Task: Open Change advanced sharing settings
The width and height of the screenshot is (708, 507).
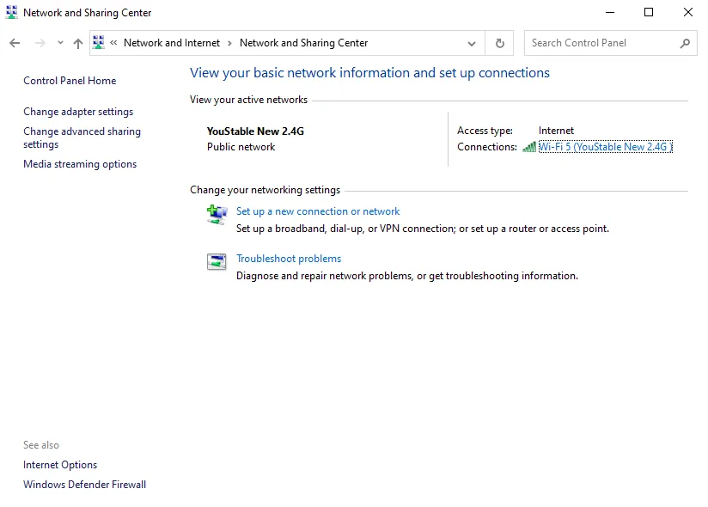Action: pyautogui.click(x=82, y=137)
